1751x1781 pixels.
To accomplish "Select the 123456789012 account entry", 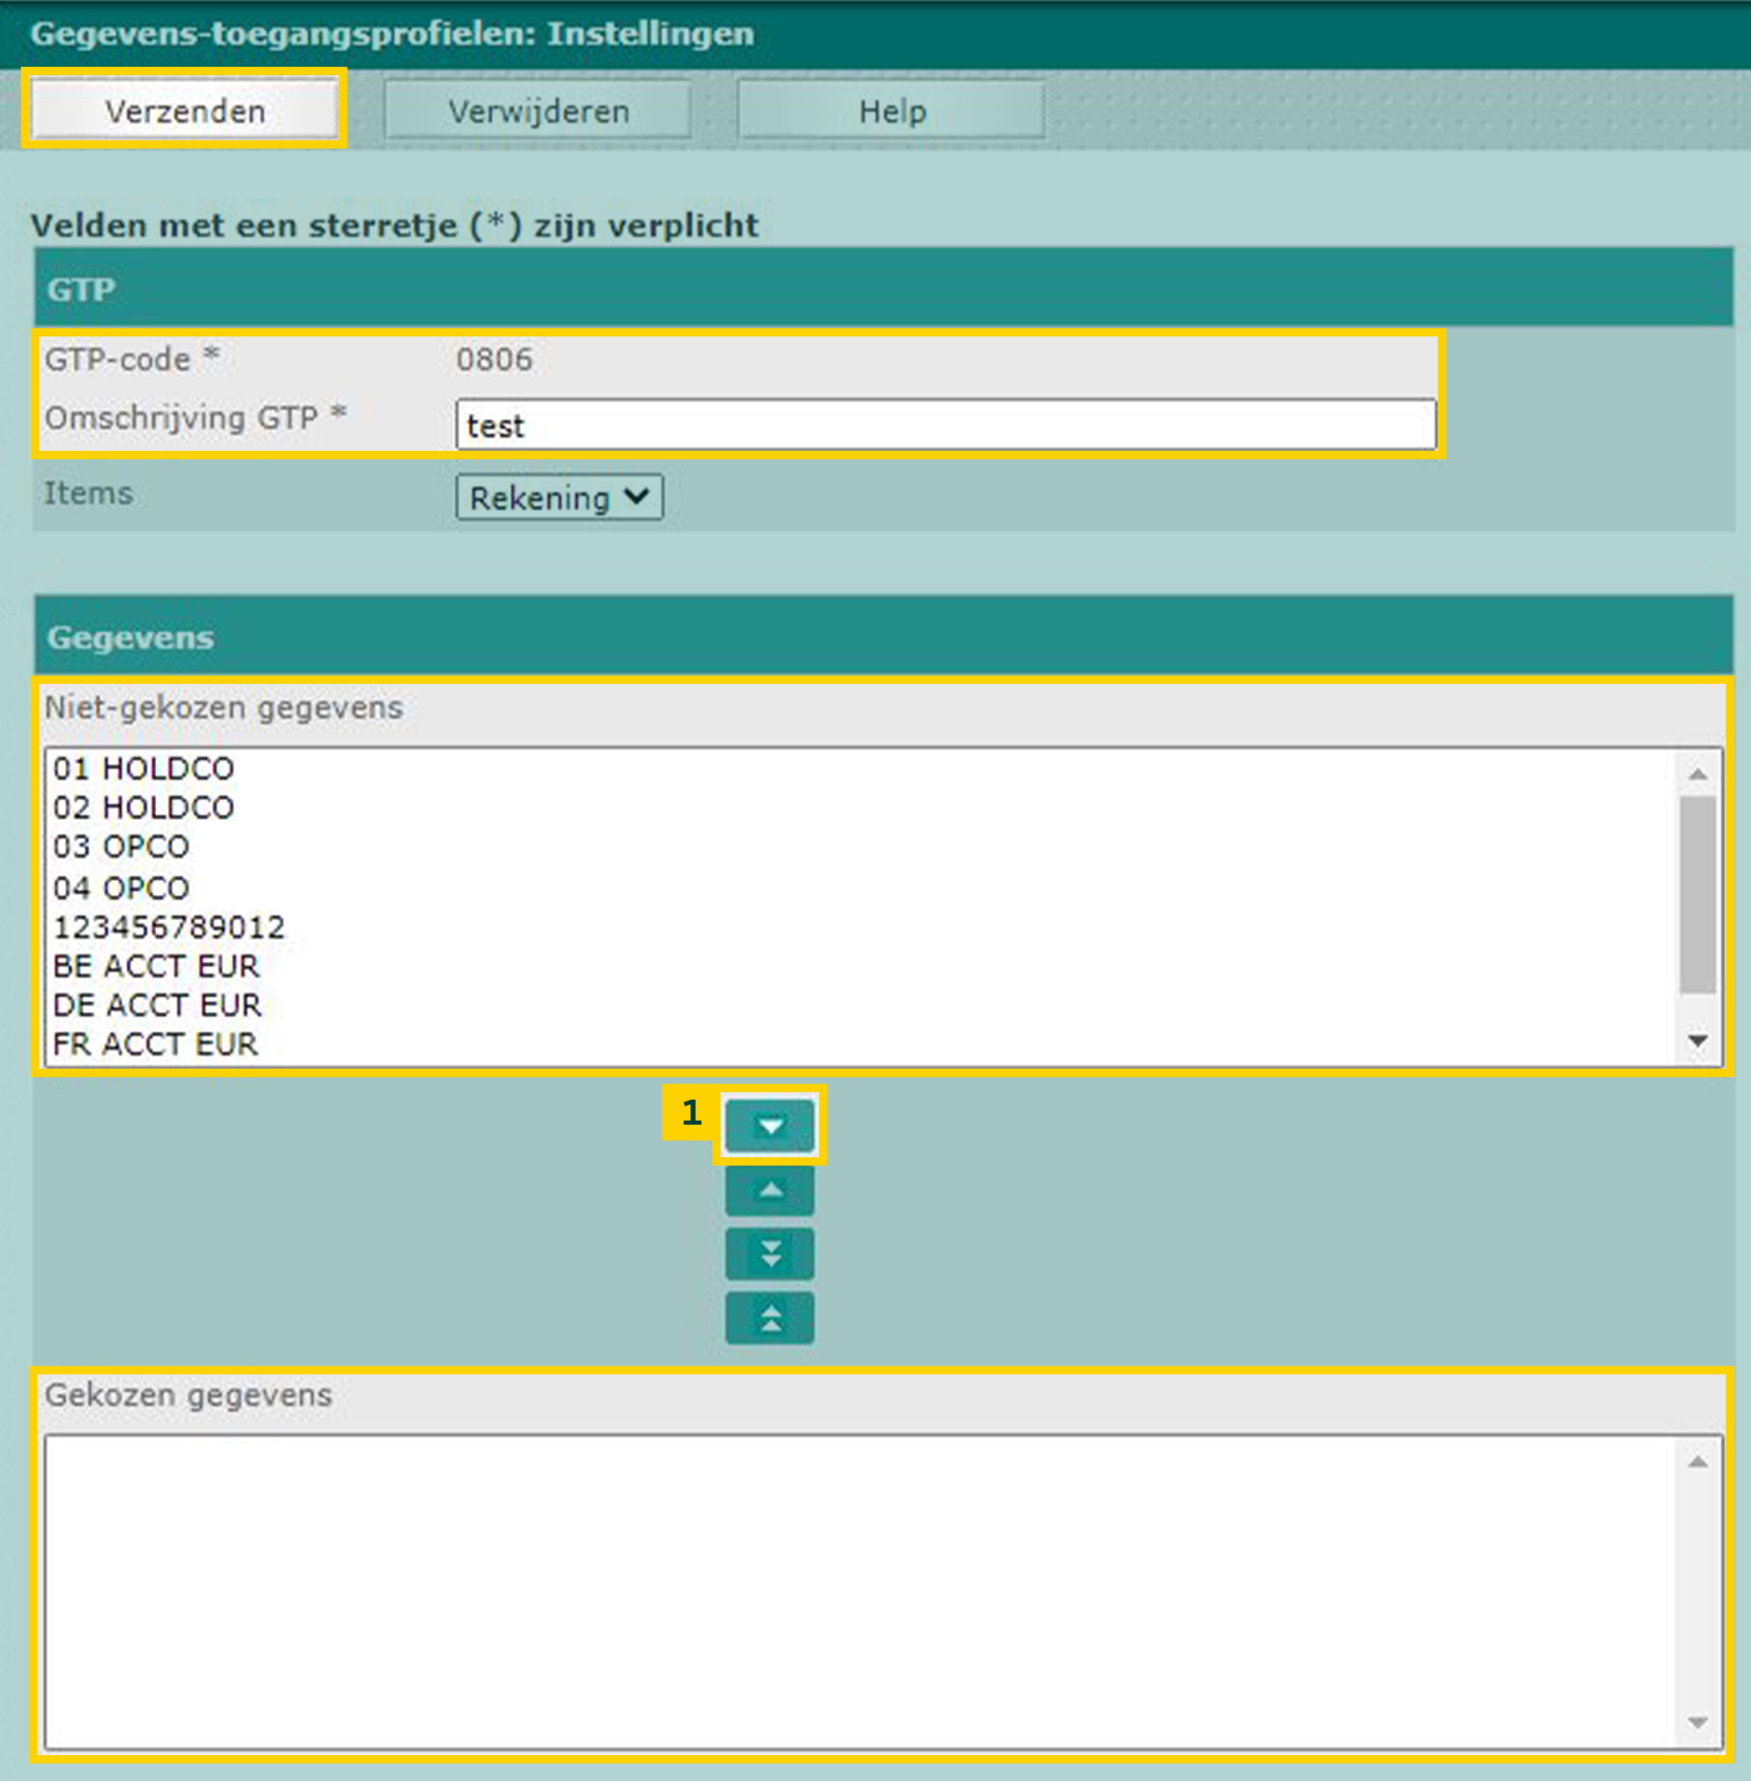I will pos(170,927).
